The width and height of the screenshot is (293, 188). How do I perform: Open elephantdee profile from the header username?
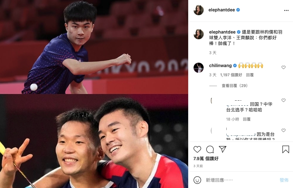(222, 10)
